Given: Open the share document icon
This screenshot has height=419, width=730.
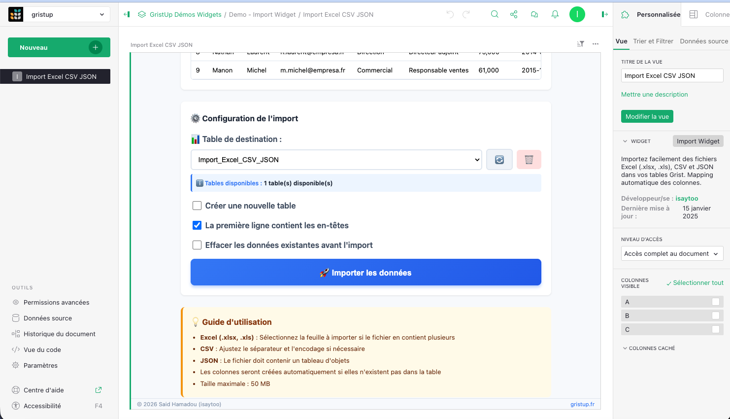Looking at the screenshot, I should coord(514,14).
